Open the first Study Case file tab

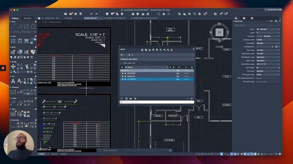[52, 18]
